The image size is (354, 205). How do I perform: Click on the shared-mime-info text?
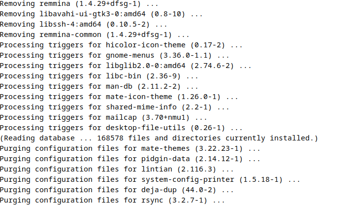[141, 107]
